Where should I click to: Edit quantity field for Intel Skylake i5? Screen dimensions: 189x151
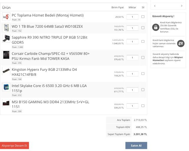[x=132, y=90]
